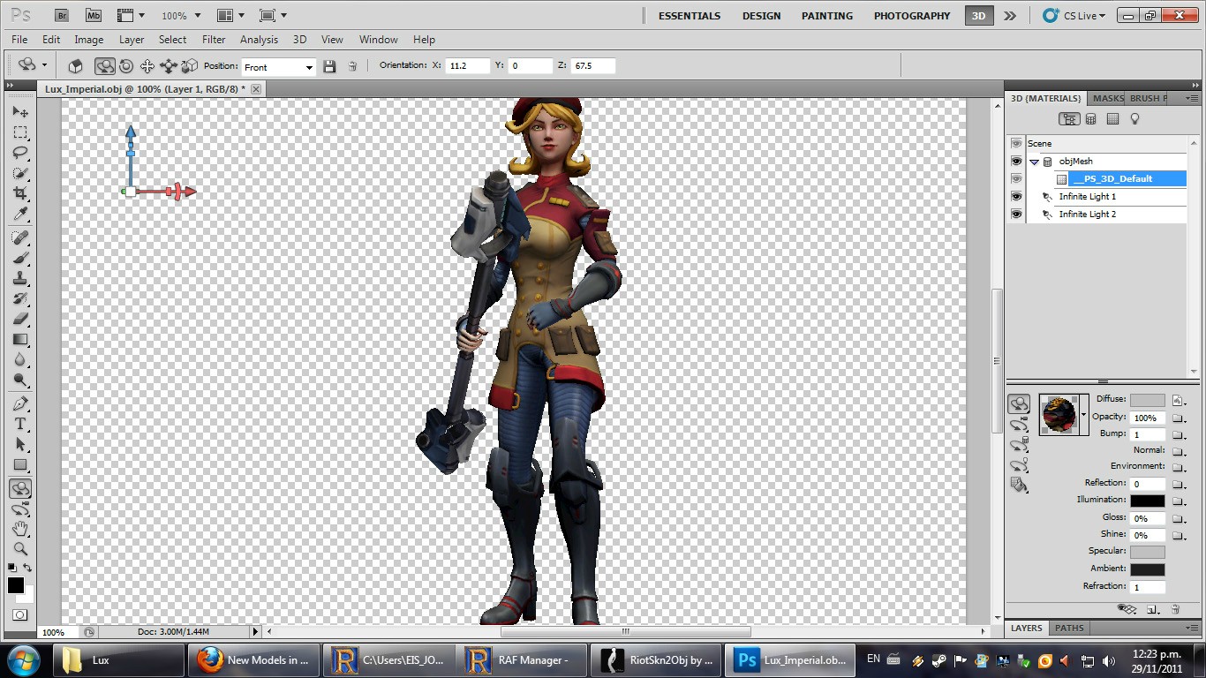
Task: Switch to DESIGN workspace
Action: click(761, 16)
